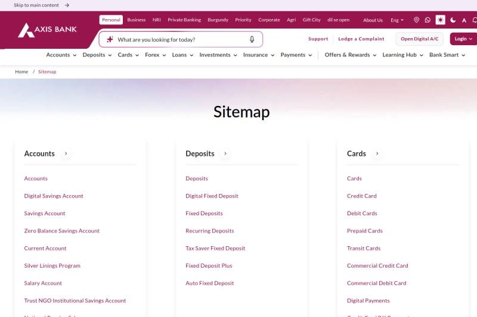Click the Axis Bank logo
477x317 pixels.
(47, 30)
